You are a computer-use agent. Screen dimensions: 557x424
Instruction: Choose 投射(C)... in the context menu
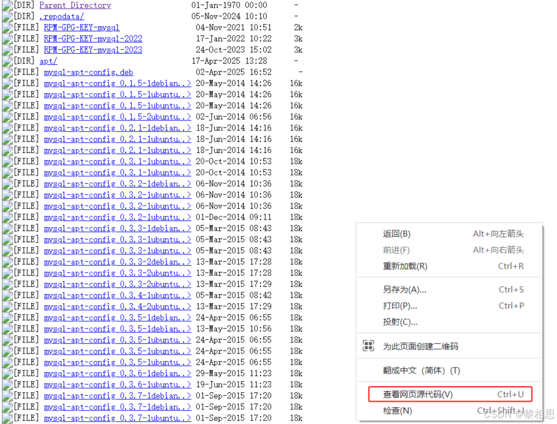(x=449, y=322)
